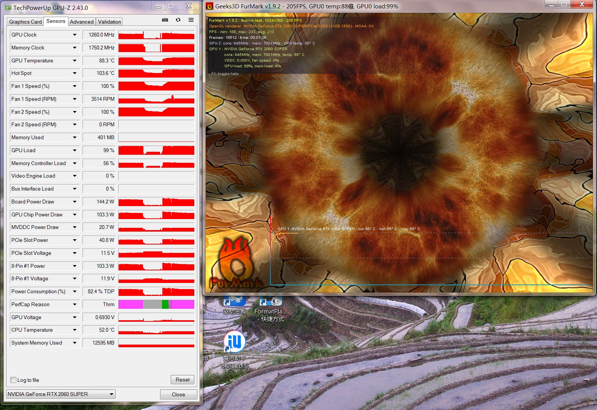Viewport: 597px width, 410px height.
Task: Click the System Memory Used value 12595 MB
Action: (x=99, y=343)
